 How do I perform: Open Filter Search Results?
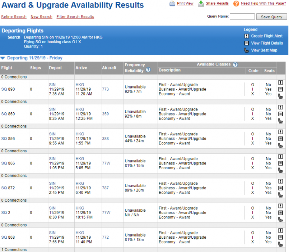[75, 17]
